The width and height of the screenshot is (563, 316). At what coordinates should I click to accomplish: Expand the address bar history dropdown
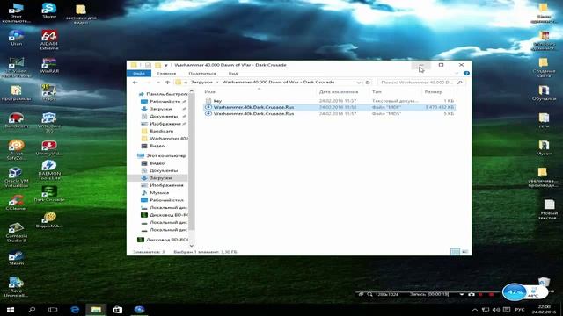358,83
